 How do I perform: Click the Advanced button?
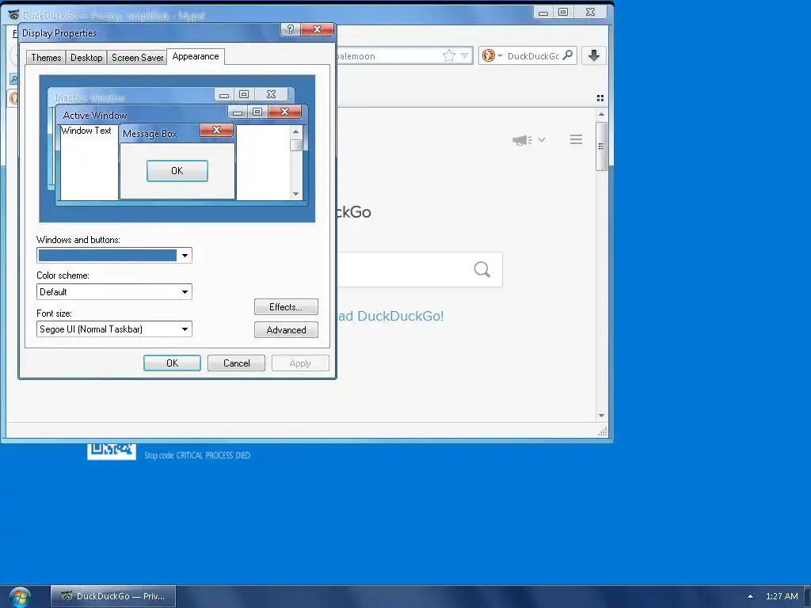(286, 330)
